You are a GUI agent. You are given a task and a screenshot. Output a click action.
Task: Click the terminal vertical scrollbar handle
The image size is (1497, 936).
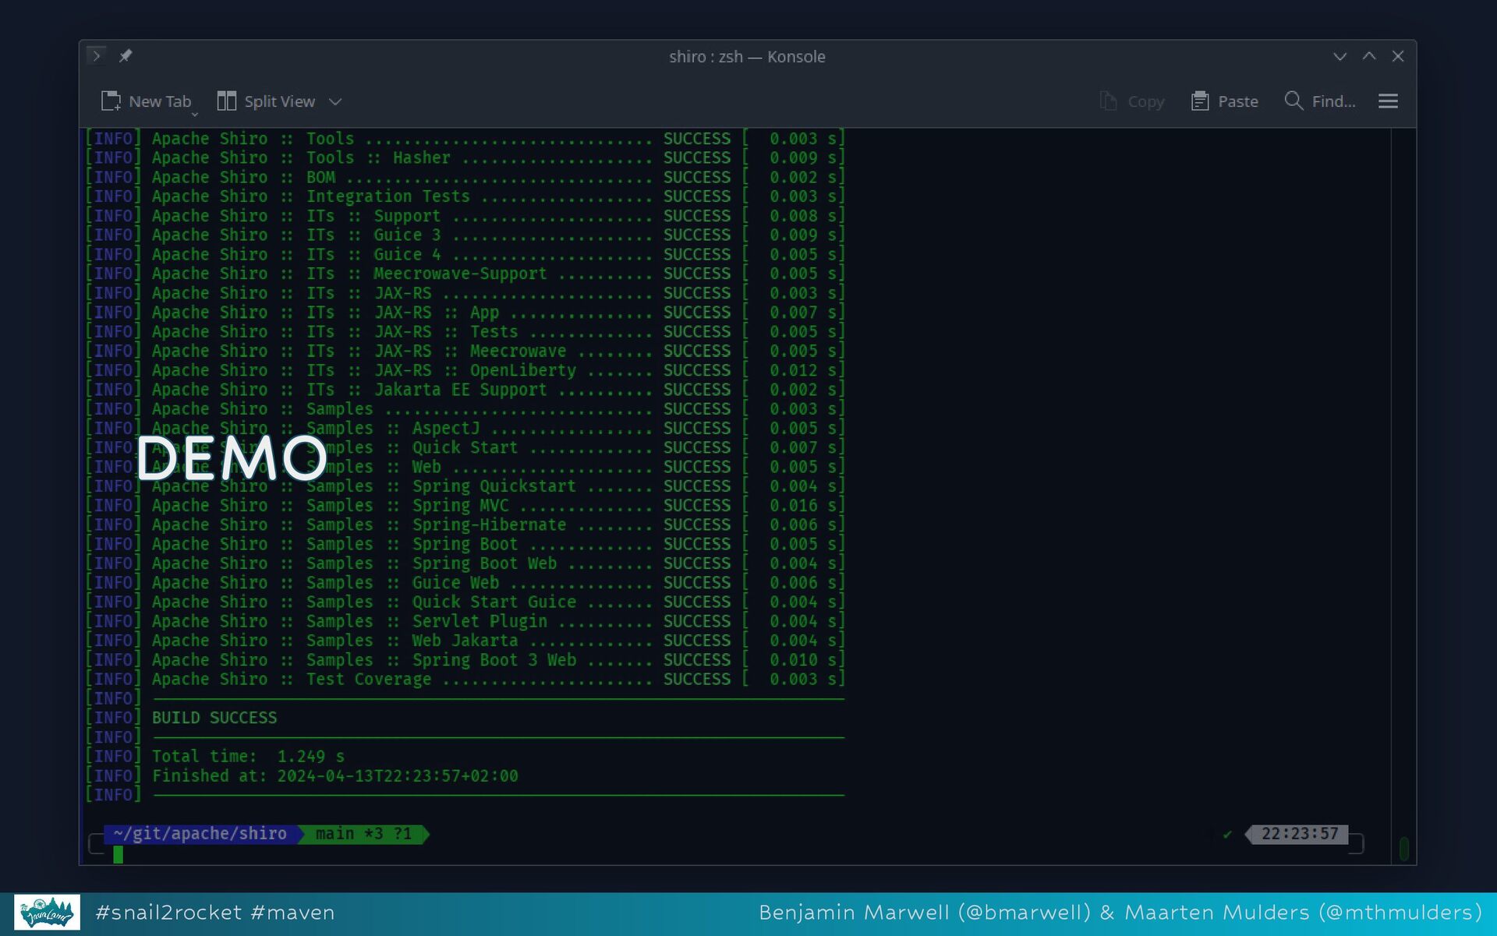1403,848
